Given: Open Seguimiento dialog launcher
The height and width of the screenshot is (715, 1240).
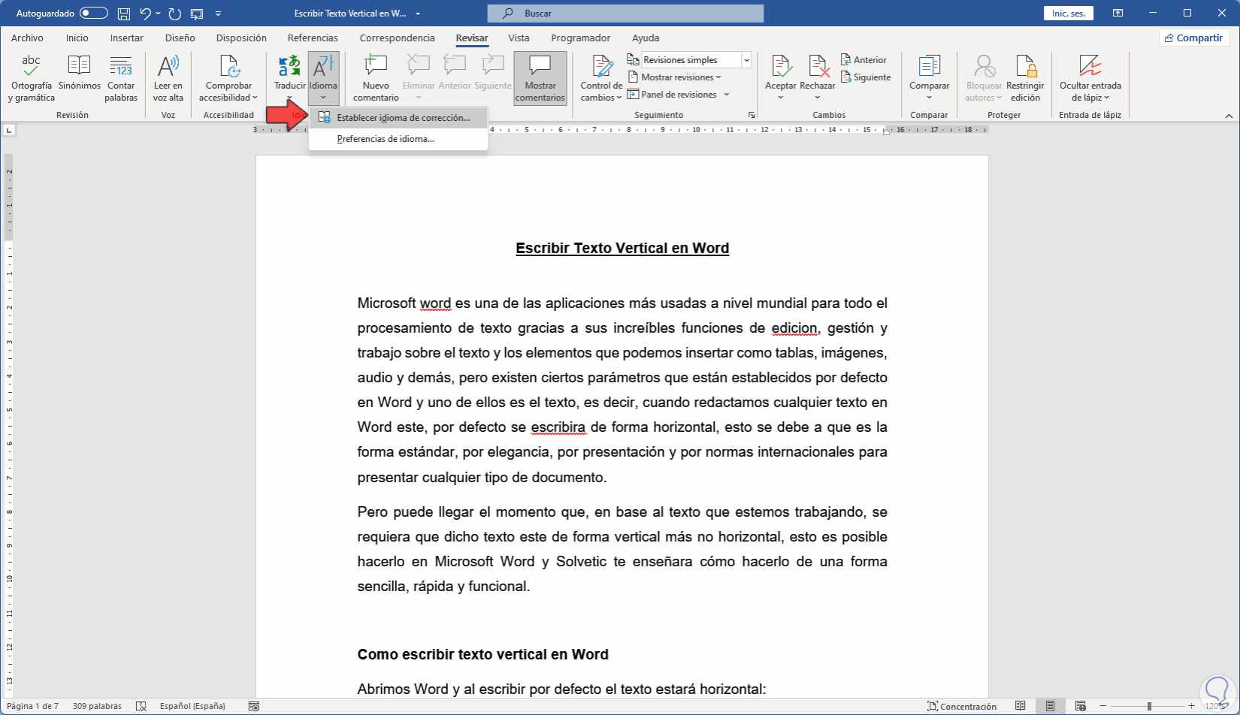Looking at the screenshot, I should pyautogui.click(x=752, y=115).
